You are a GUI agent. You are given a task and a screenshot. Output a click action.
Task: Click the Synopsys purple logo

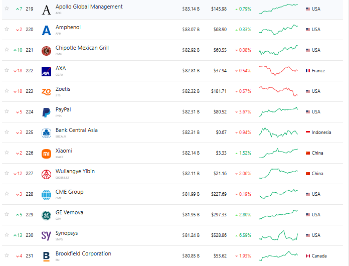coord(46,236)
